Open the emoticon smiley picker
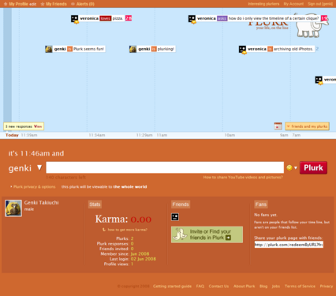Viewport: 336px width, 296px height. 292,167
